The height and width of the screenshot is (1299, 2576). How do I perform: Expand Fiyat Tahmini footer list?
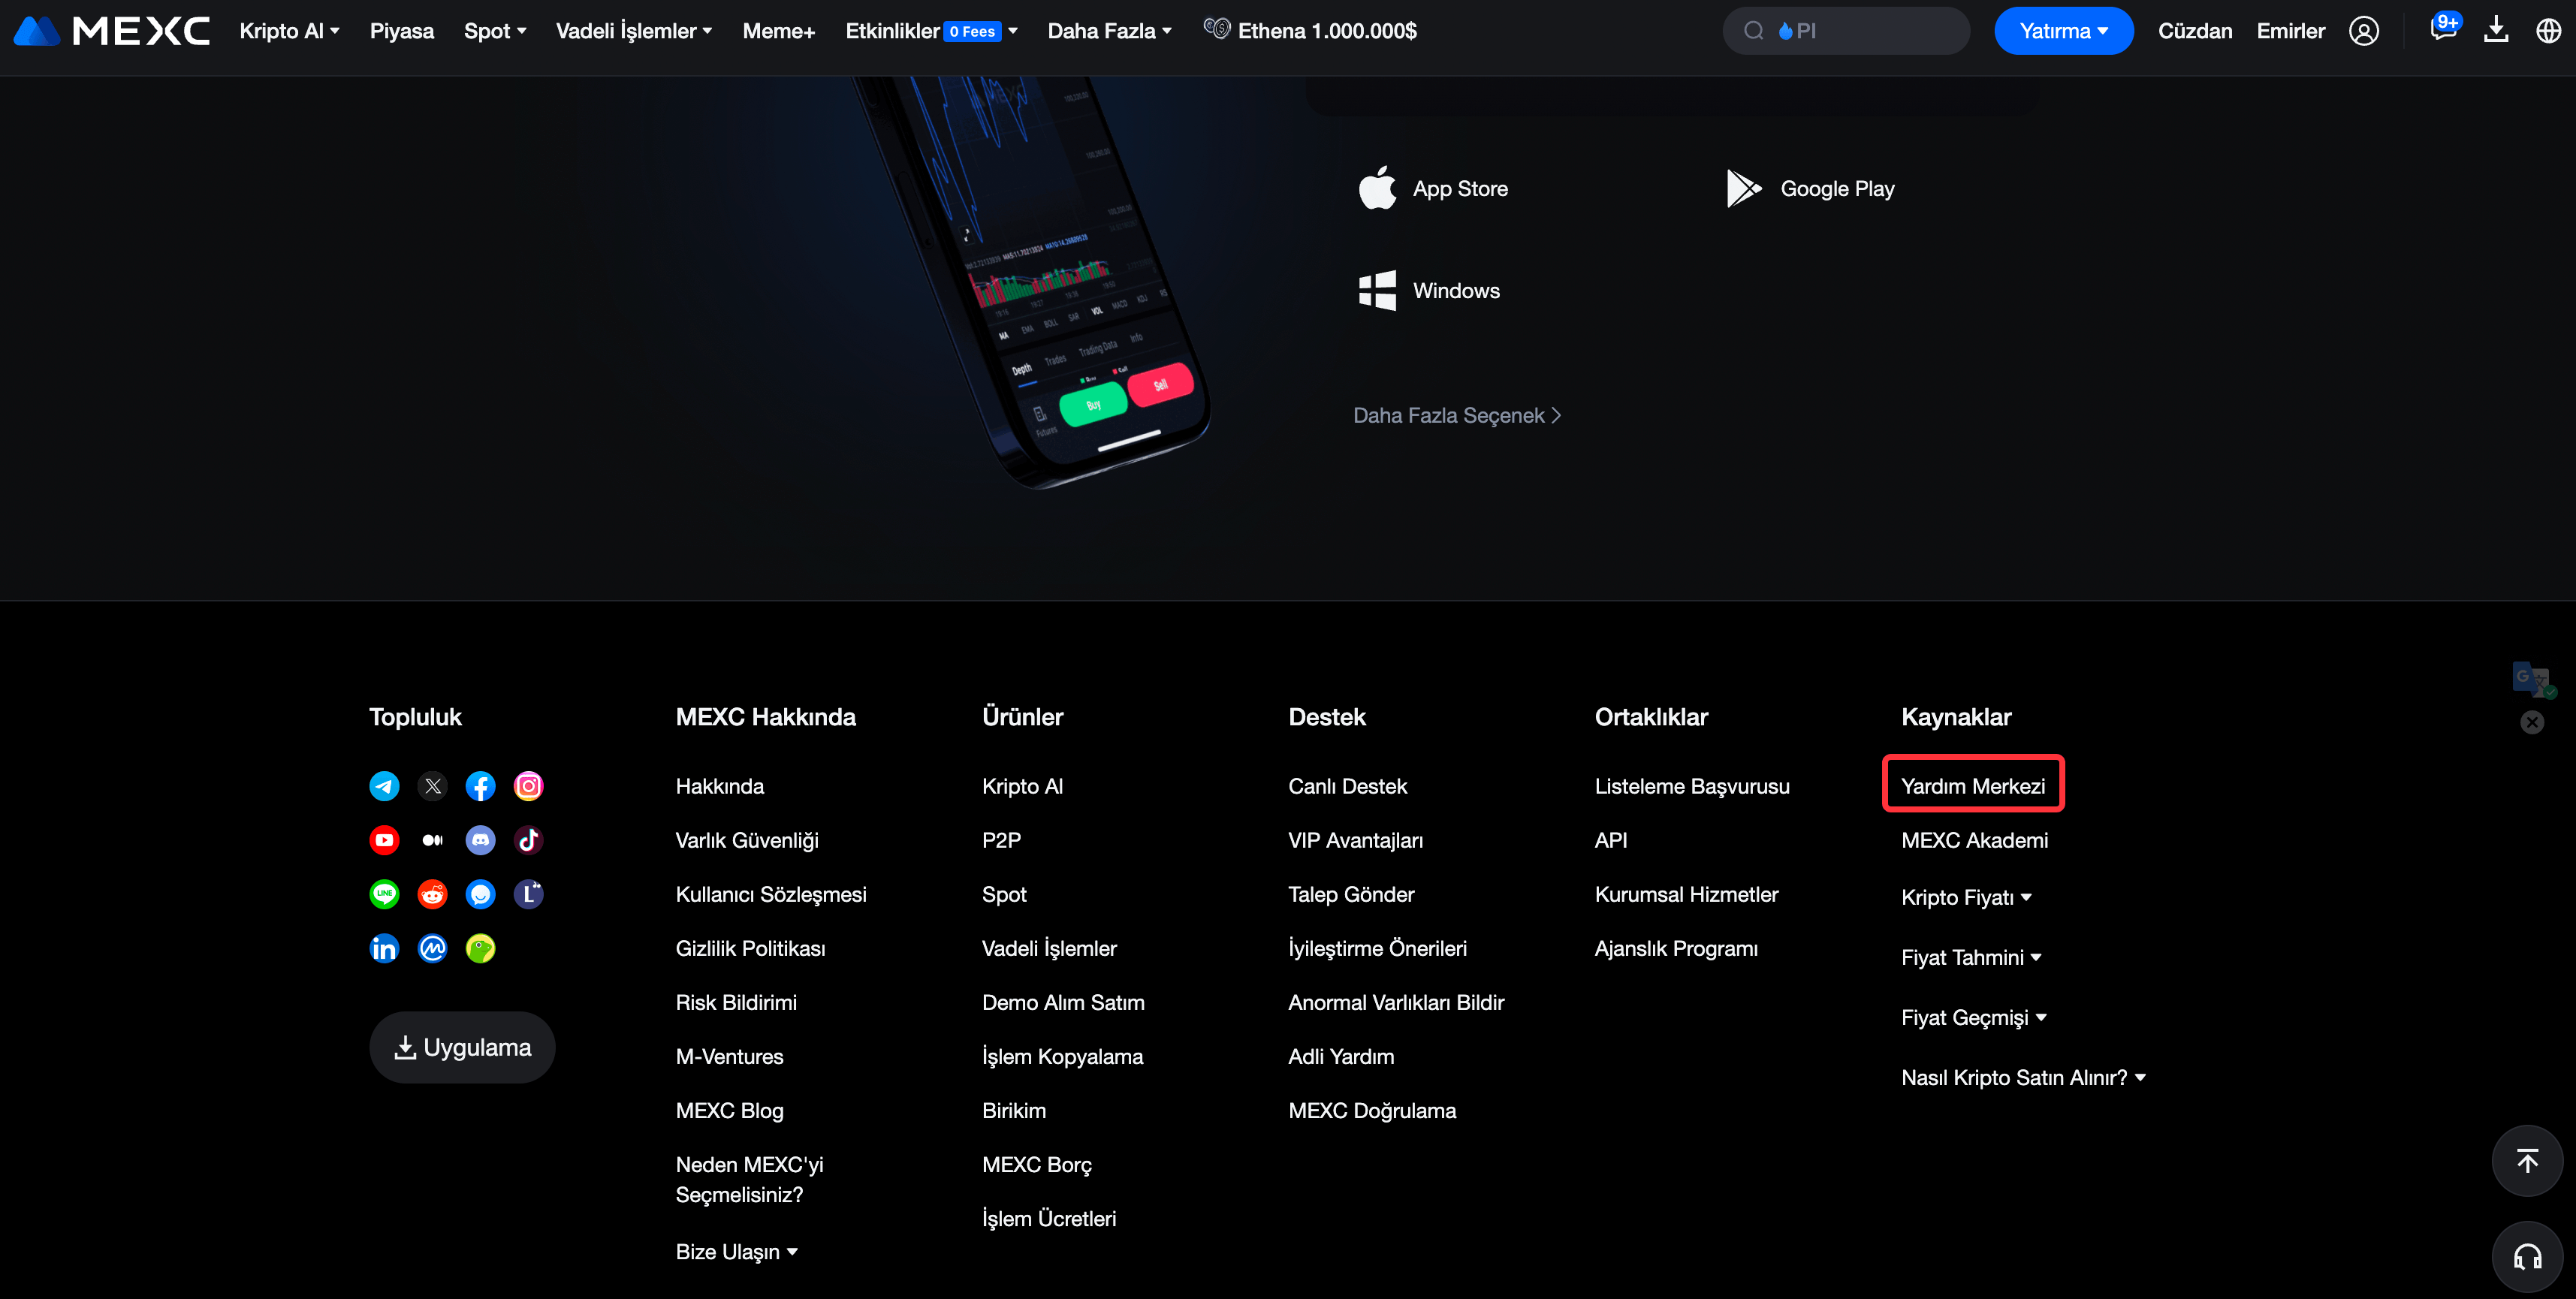(1971, 957)
